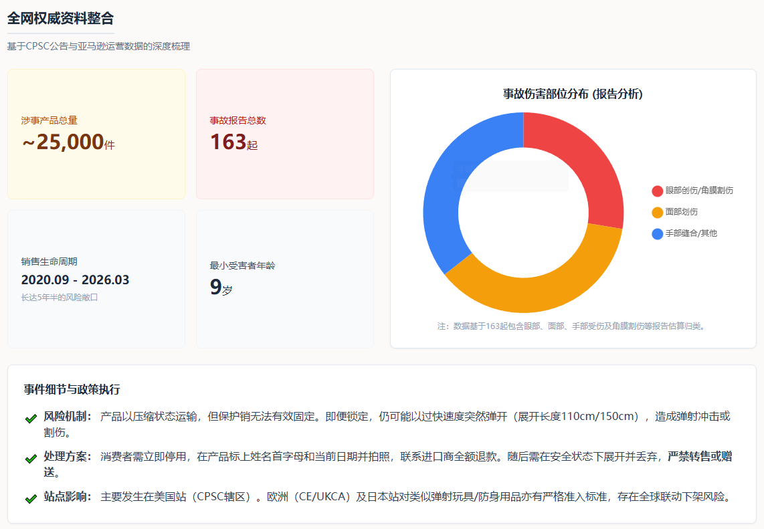Click the green checkmark beside 处理方案
The height and width of the screenshot is (529, 764).
click(30, 459)
